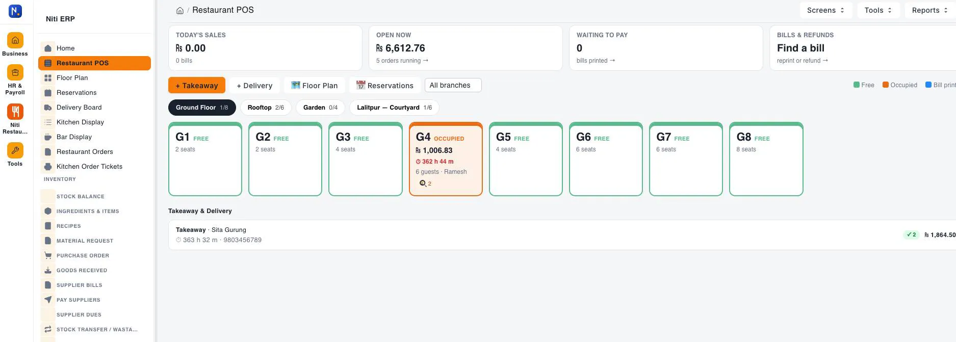This screenshot has width=956, height=342.
Task: Click the Delivery Board truck icon
Action: click(x=48, y=108)
